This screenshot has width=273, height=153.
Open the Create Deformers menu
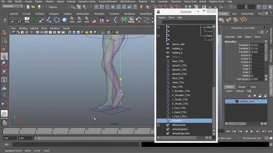click(x=108, y=2)
